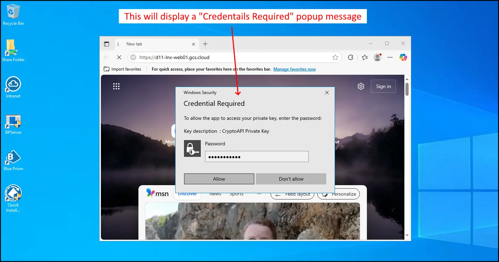Open the apps grid launcher icon
Viewport: 499px width, 262px height.
click(x=116, y=86)
